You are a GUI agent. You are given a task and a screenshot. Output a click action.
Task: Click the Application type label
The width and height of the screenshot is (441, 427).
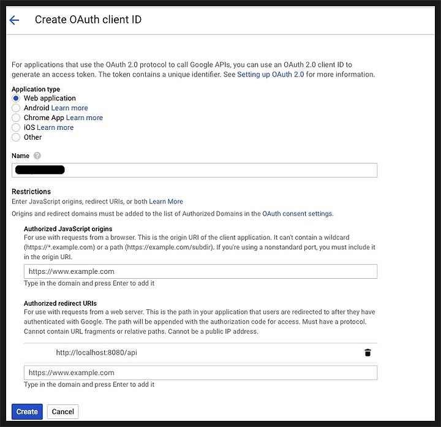click(x=36, y=89)
